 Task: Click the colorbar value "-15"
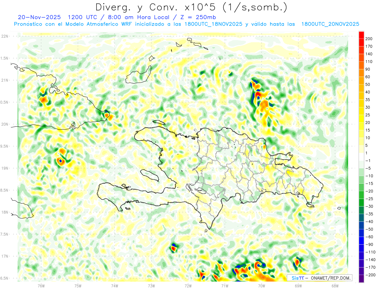pos(370,184)
